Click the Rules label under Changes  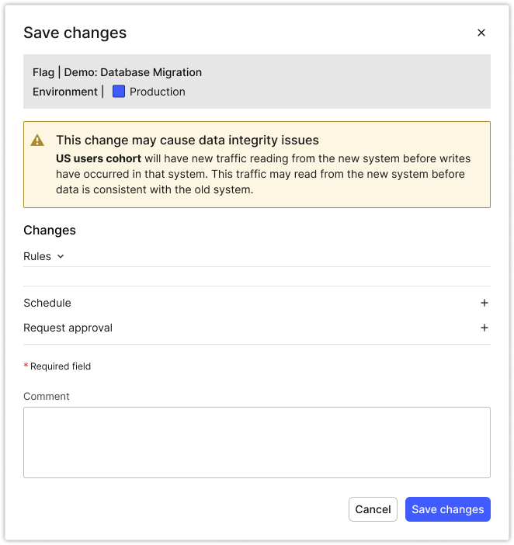click(x=37, y=256)
